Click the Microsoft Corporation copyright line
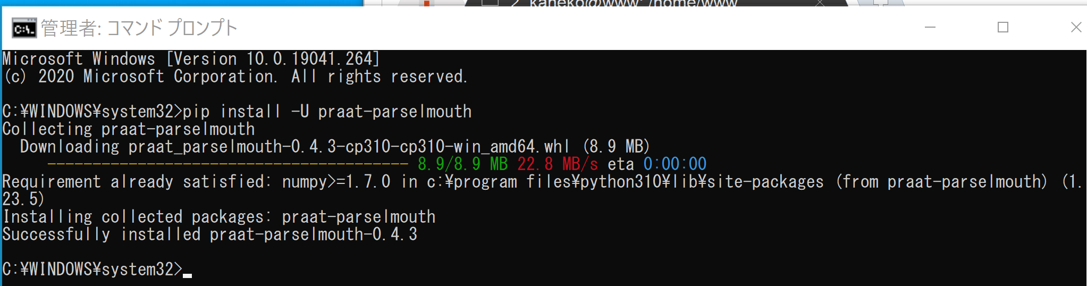 [235, 77]
